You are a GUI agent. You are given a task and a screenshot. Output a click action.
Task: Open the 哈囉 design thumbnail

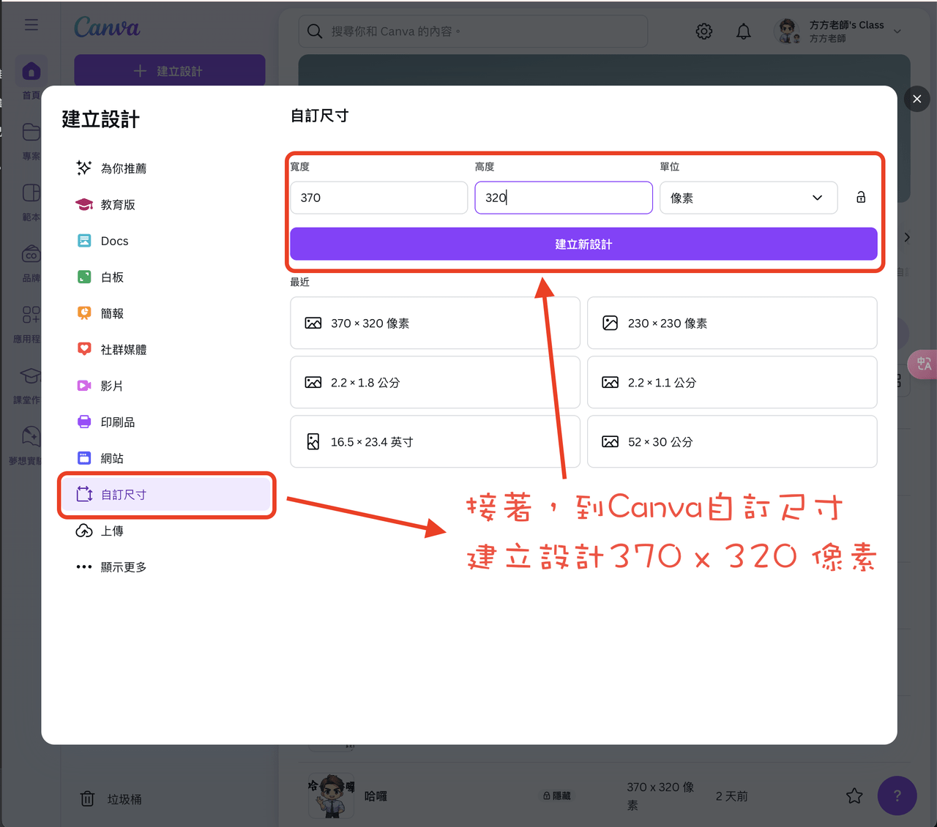point(332,796)
